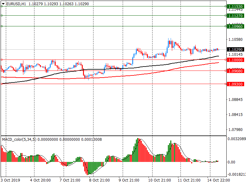Click the 3 Oct 2019 date label
246x184 pixels.
point(10,180)
